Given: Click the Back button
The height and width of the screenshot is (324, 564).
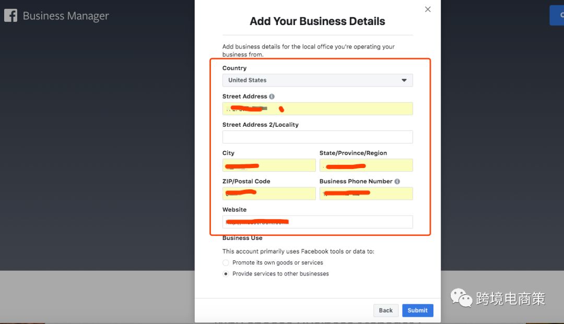Looking at the screenshot, I should coord(385,310).
